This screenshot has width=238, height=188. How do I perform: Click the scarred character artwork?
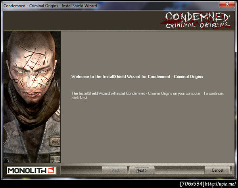(32, 97)
